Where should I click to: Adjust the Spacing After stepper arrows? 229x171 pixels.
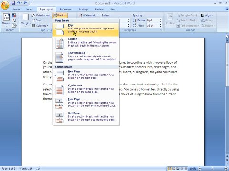click(x=160, y=26)
